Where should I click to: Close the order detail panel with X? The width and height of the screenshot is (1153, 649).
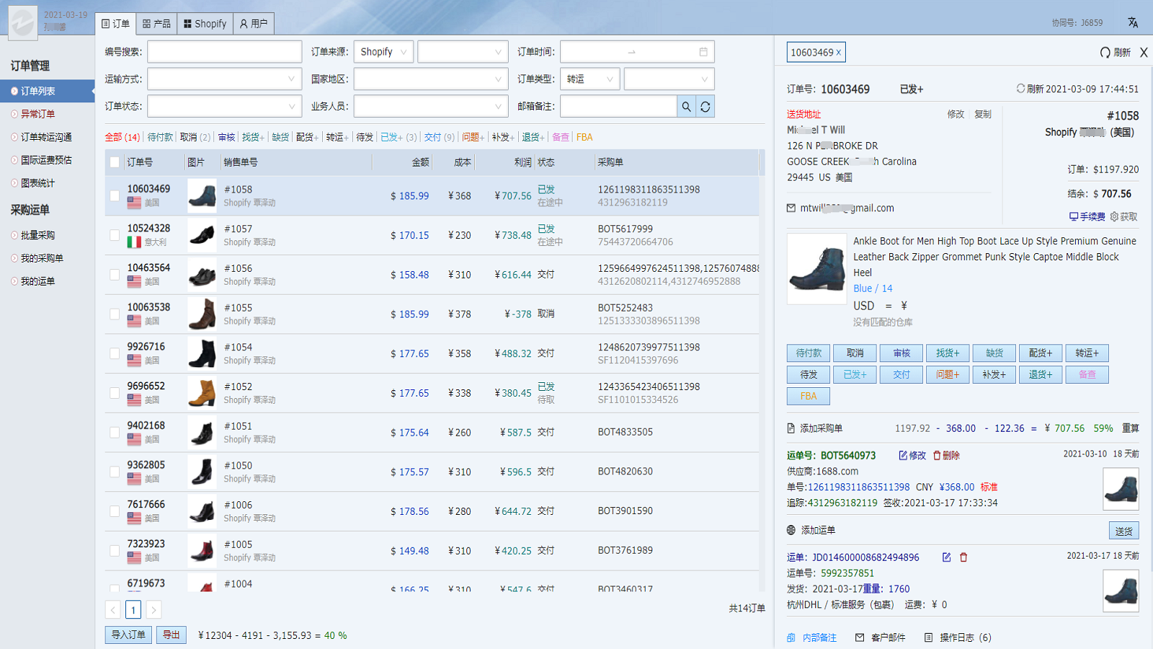(1144, 53)
